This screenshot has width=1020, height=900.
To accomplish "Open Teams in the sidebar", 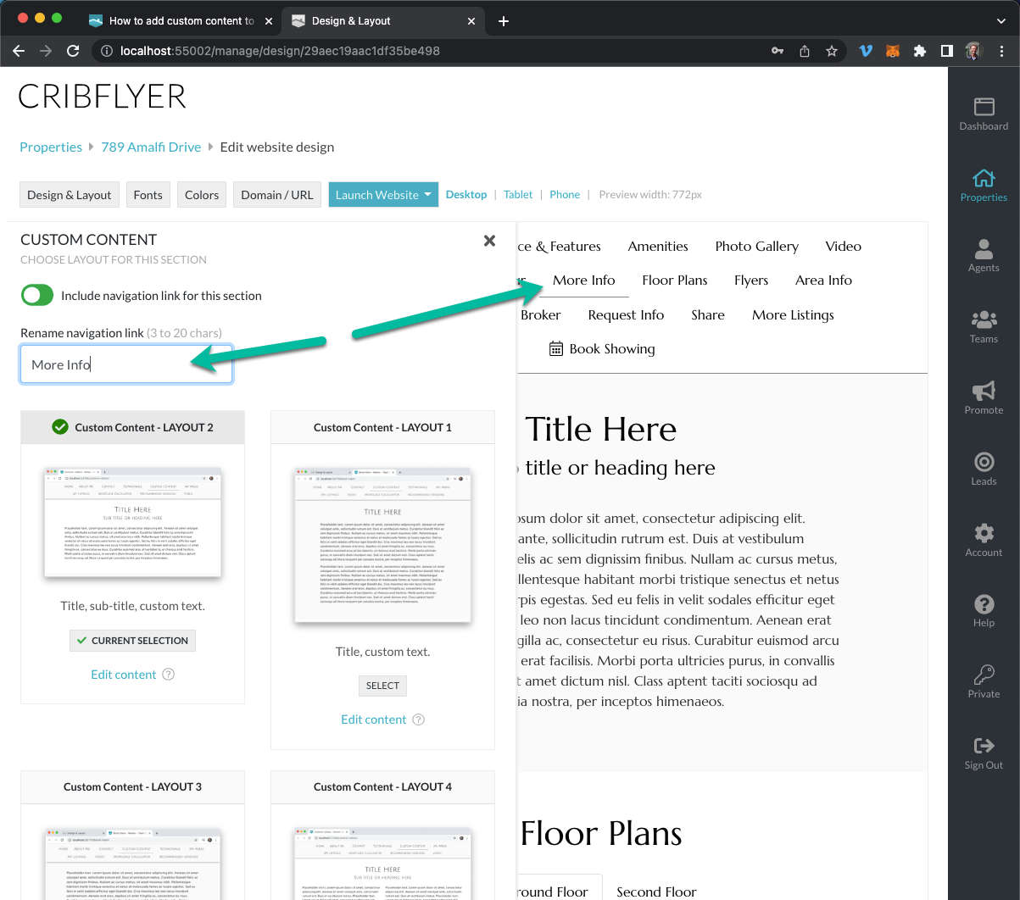I will 984,326.
